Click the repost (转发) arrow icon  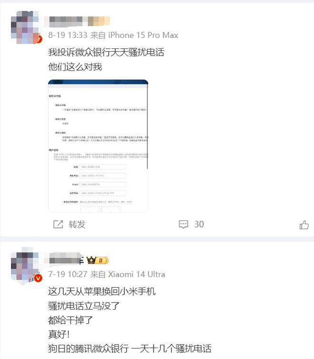click(x=58, y=224)
